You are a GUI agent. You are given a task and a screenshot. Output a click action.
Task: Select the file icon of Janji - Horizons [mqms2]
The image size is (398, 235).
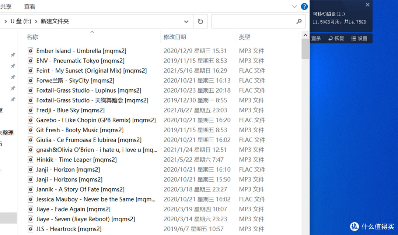point(31,179)
